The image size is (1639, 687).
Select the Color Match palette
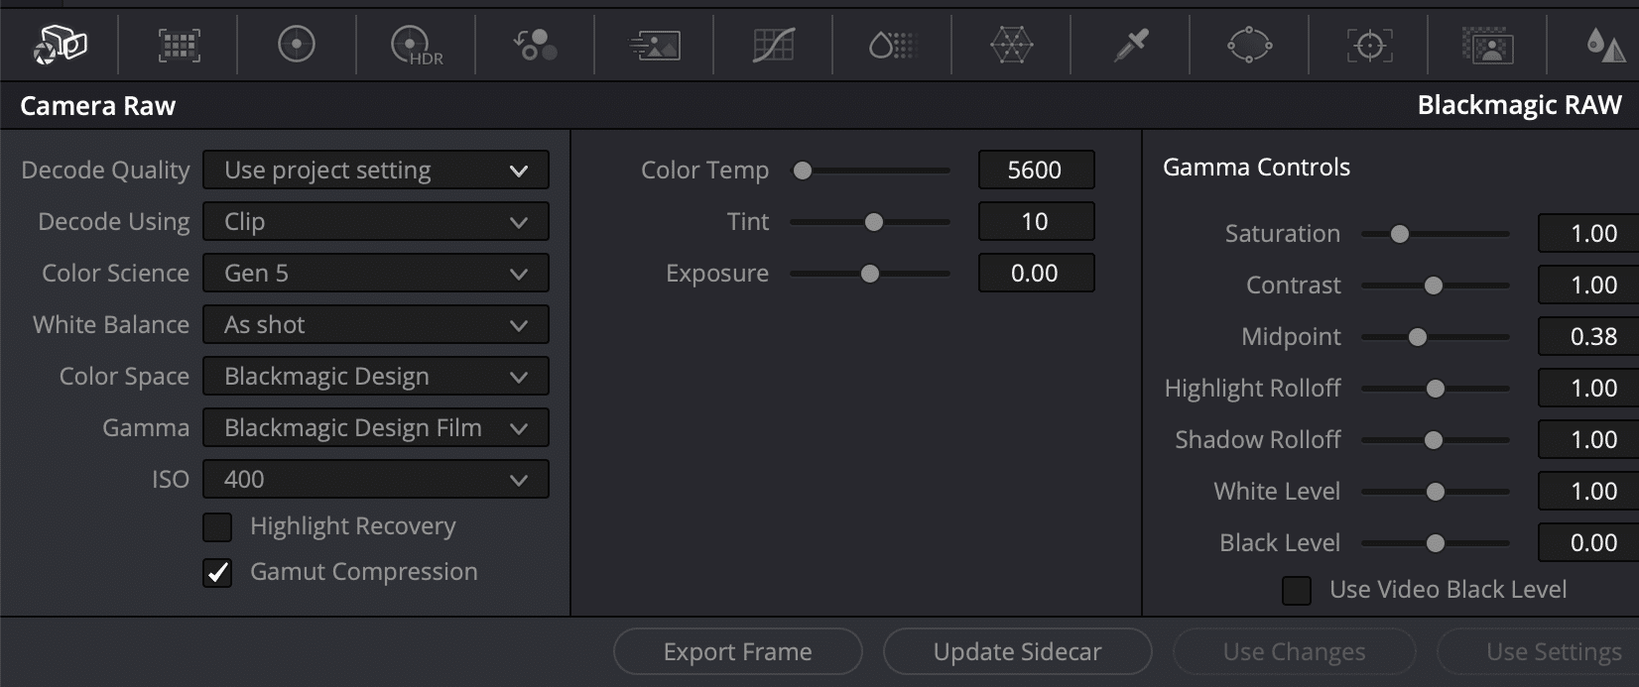[x=179, y=45]
